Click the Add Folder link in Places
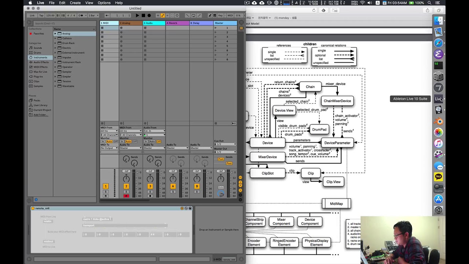The height and width of the screenshot is (264, 469). point(41,115)
